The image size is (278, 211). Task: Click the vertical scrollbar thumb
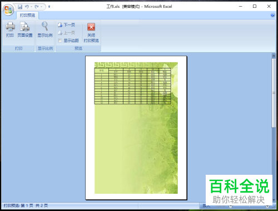[x=274, y=93]
